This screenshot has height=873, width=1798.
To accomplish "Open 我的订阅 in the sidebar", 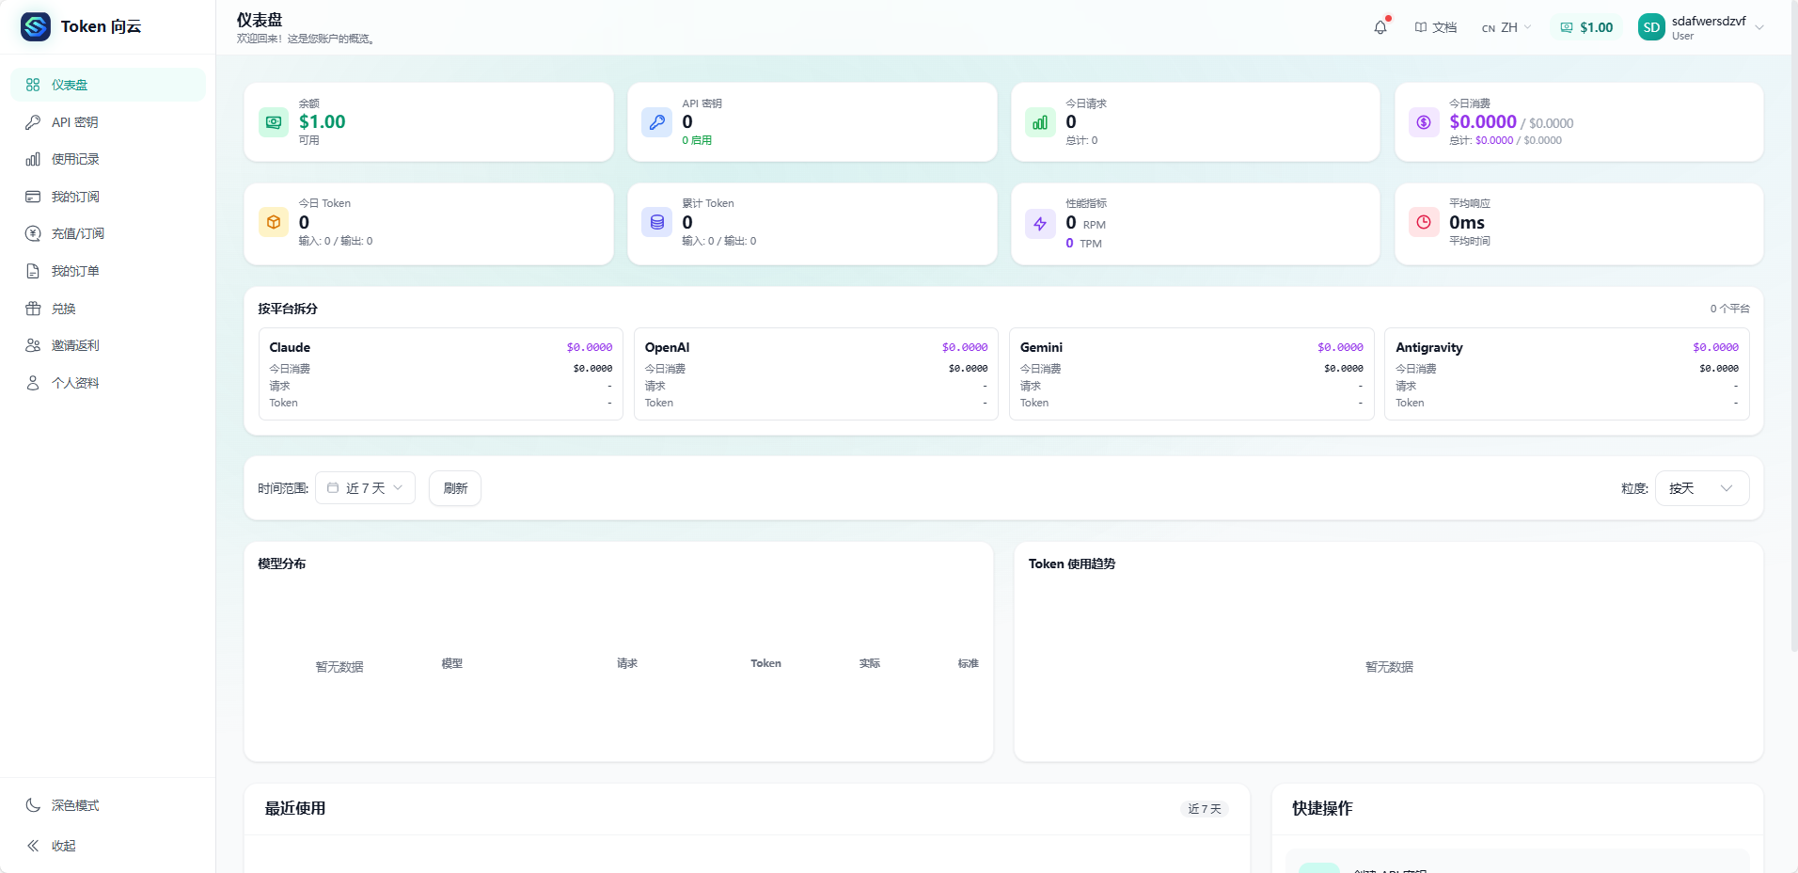I will 108,197.
